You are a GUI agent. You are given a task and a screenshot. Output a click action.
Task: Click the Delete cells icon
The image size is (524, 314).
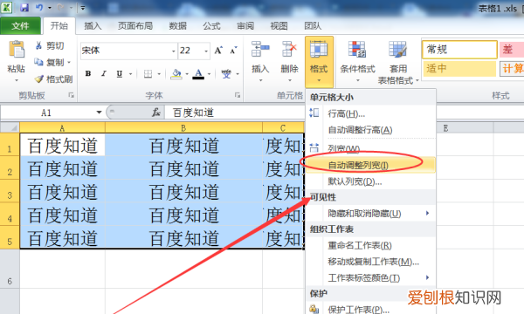(x=289, y=49)
